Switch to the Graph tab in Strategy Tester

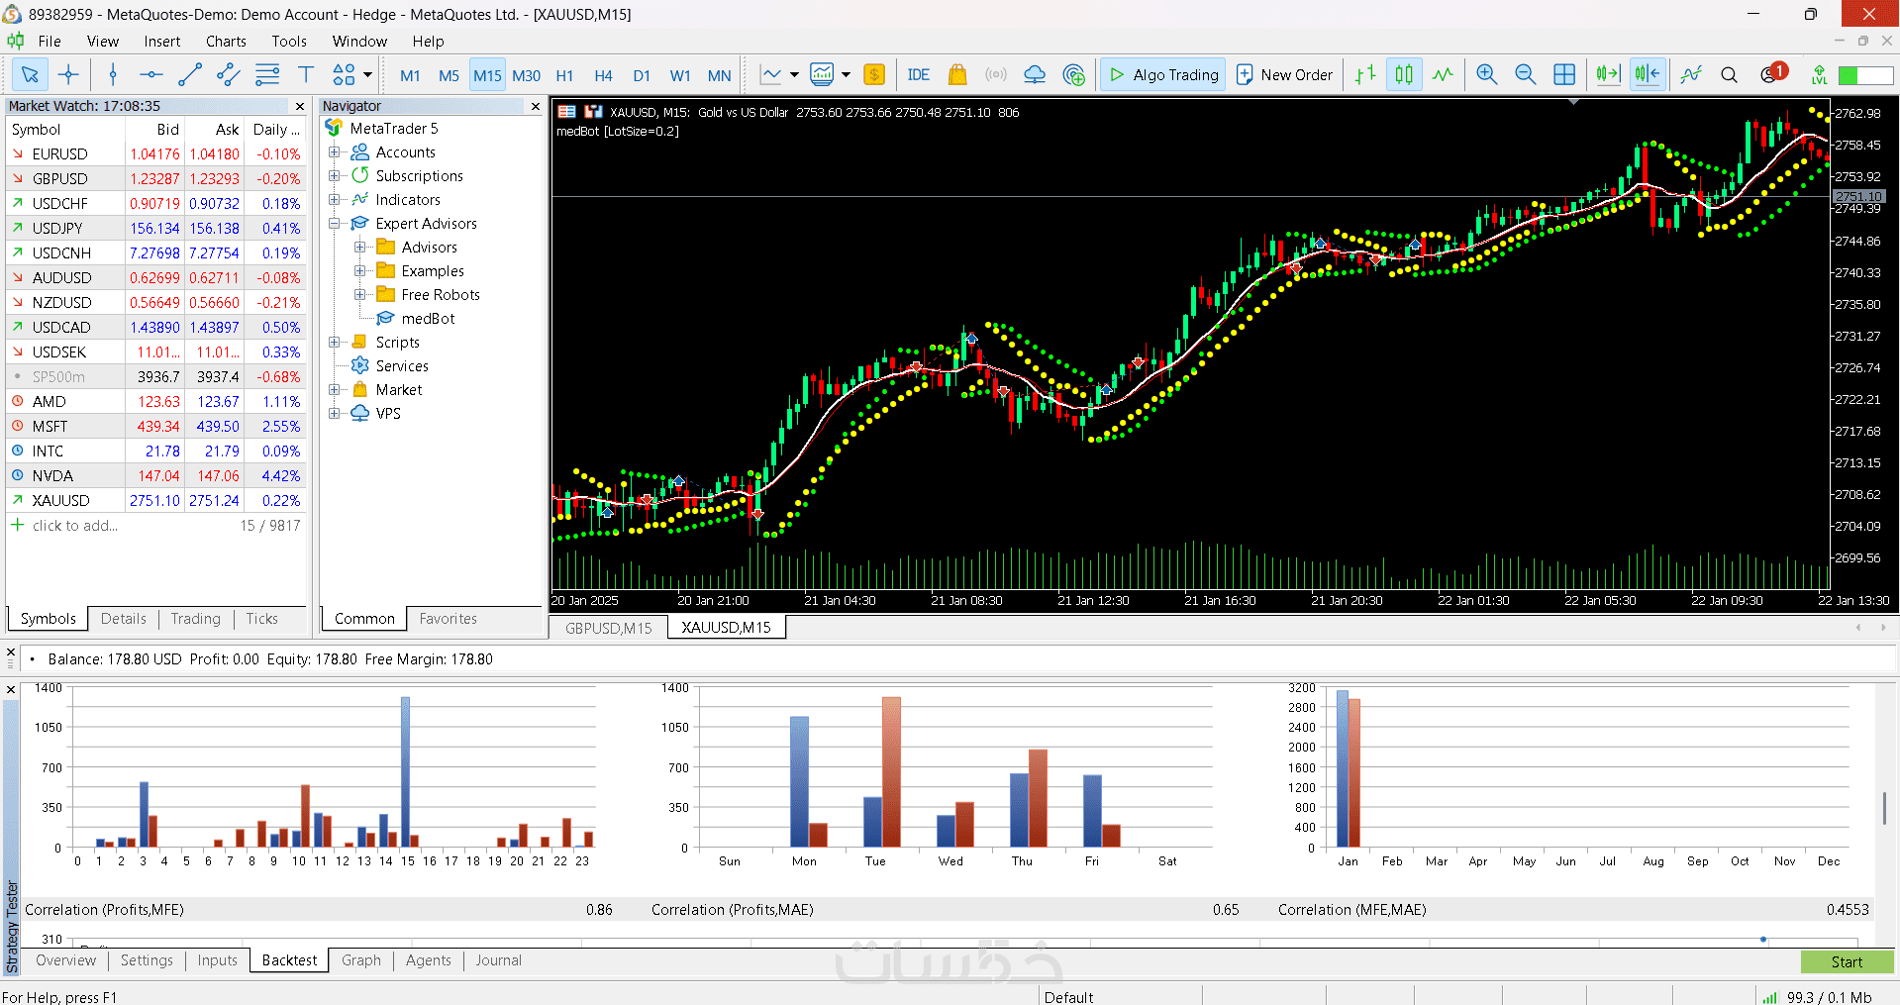tap(360, 960)
